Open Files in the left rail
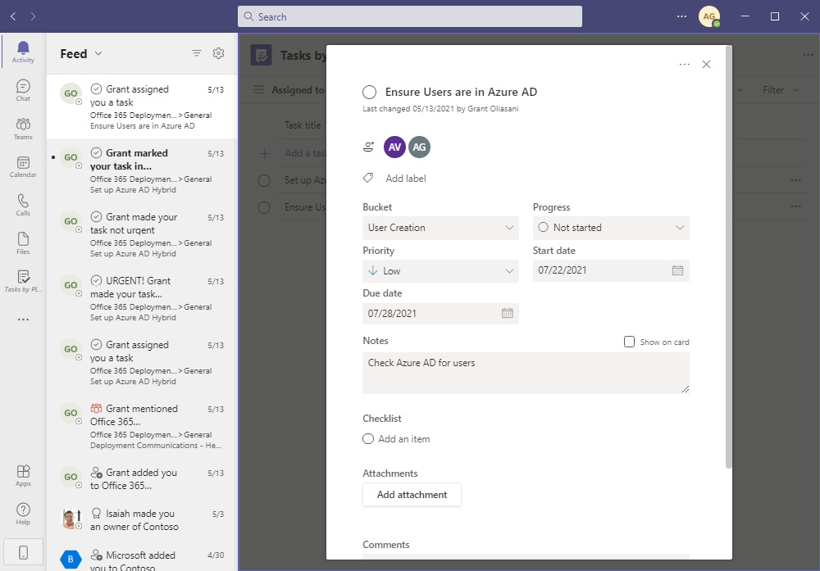 (23, 243)
